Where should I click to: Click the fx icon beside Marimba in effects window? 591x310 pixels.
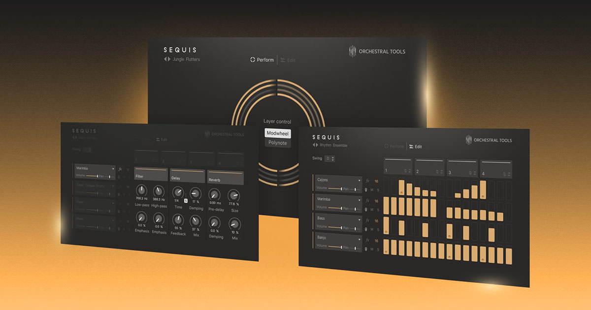[x=120, y=169]
